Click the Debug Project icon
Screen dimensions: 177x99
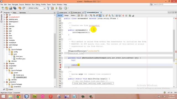tap(60, 8)
